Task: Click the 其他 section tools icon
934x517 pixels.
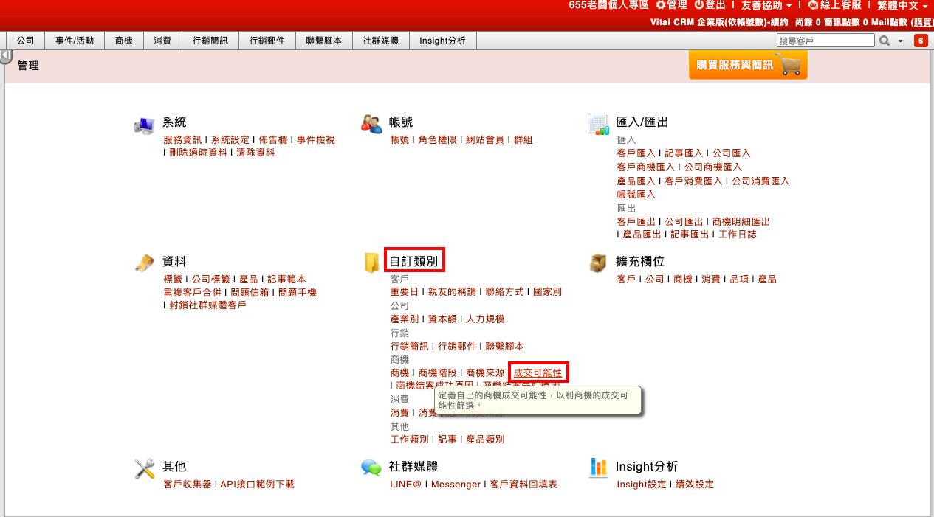Action: click(144, 468)
